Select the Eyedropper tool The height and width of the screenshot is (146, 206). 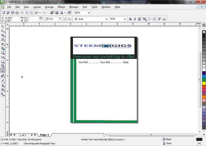tap(3, 81)
